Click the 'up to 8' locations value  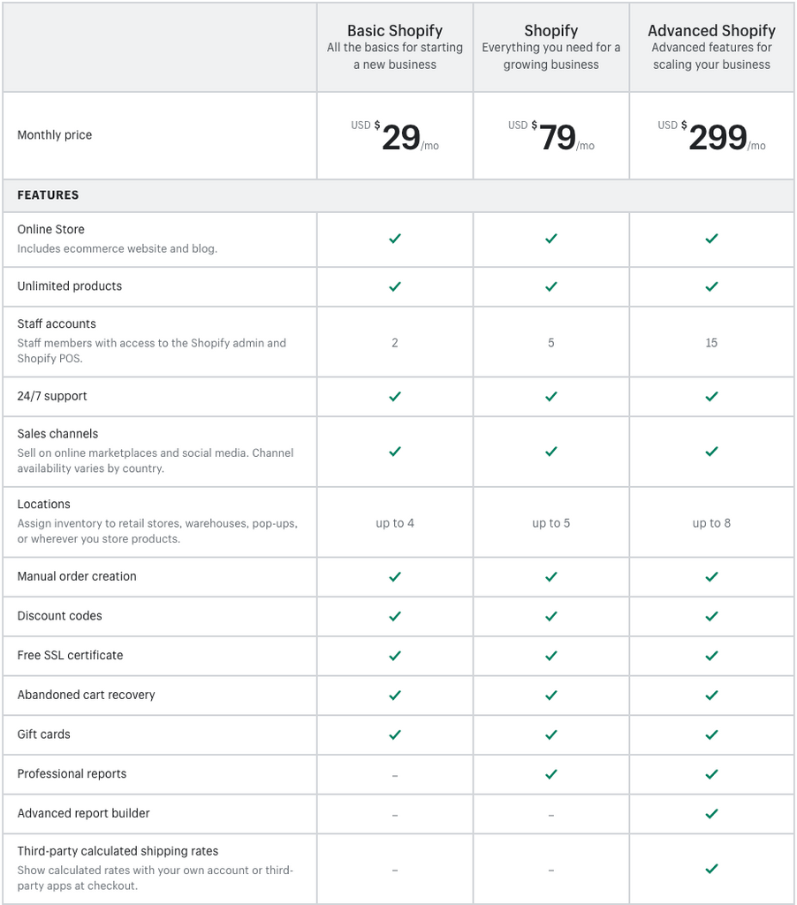point(711,523)
